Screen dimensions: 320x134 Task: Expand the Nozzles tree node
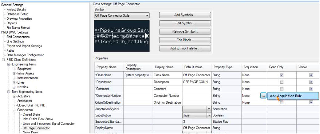14,87
